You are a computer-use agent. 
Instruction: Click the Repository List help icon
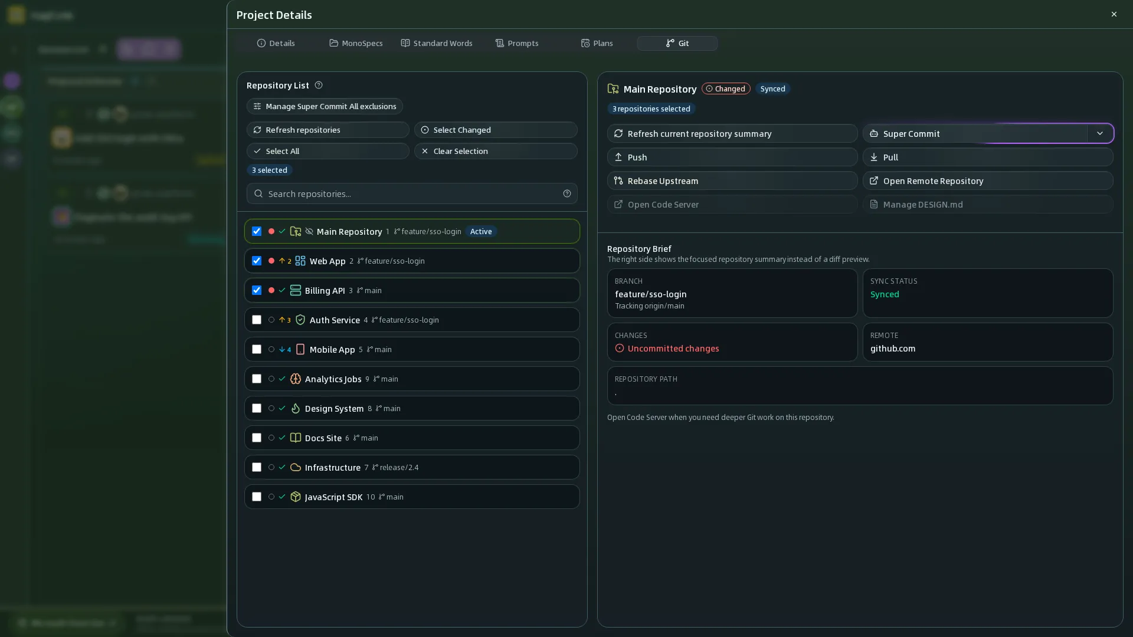pos(319,86)
